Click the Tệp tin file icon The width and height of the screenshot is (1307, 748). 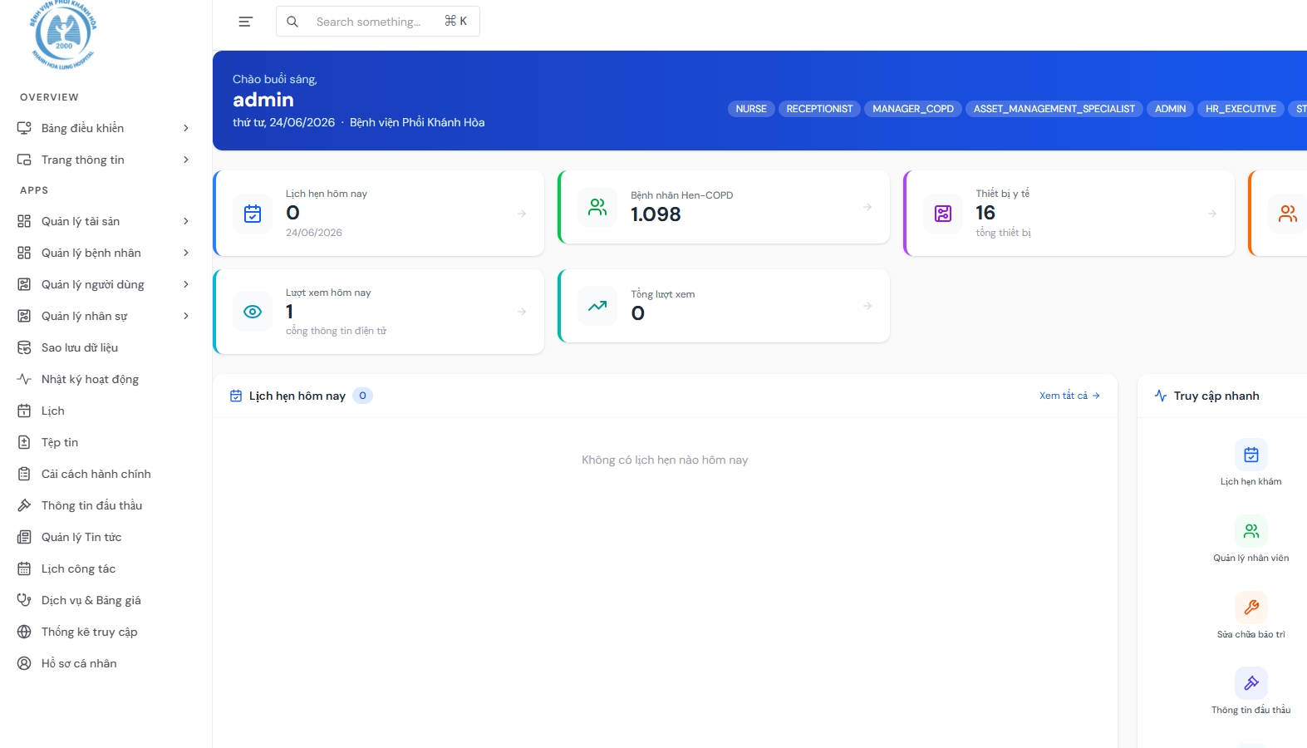24,442
